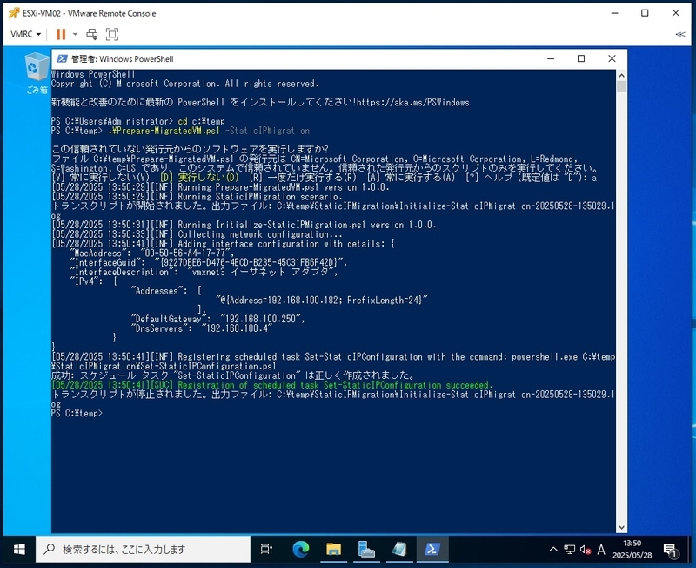The height and width of the screenshot is (568, 696).
Task: Click the taskbar search box
Action: pos(143,550)
